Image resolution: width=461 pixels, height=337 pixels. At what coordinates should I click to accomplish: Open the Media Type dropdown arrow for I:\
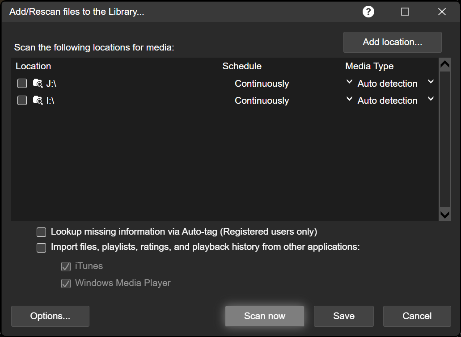(x=431, y=99)
